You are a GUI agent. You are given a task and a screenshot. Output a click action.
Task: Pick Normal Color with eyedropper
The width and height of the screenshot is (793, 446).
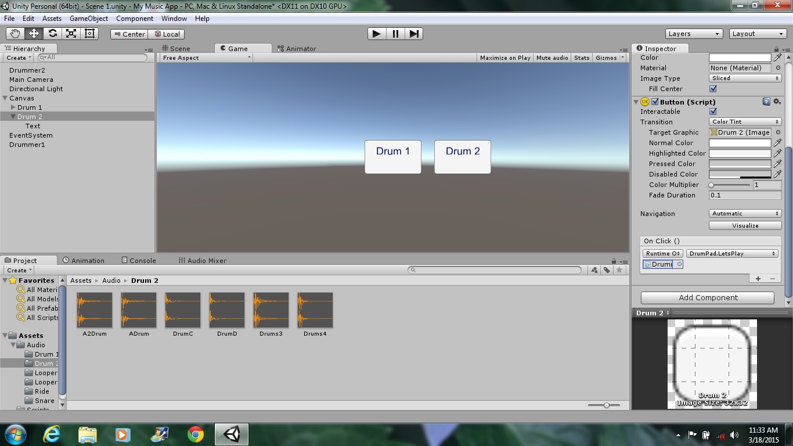pos(777,143)
